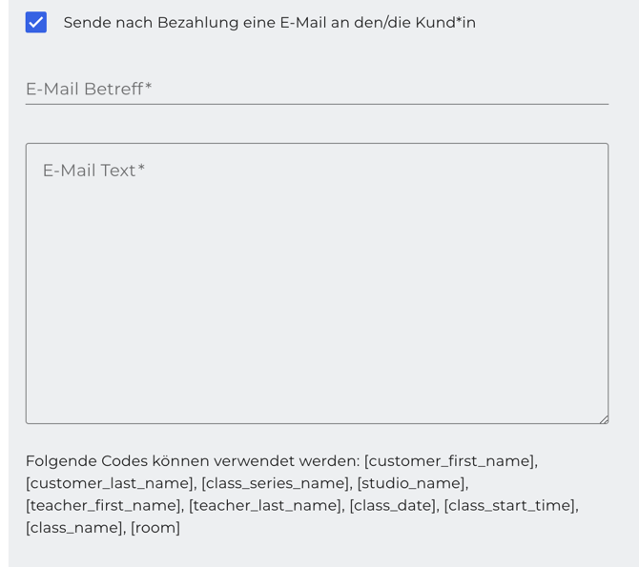Click the required asterisk after E-Mail Betreff

[149, 88]
